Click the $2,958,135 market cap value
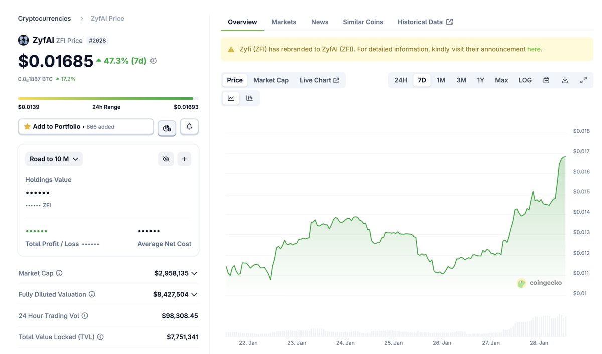 click(x=172, y=273)
